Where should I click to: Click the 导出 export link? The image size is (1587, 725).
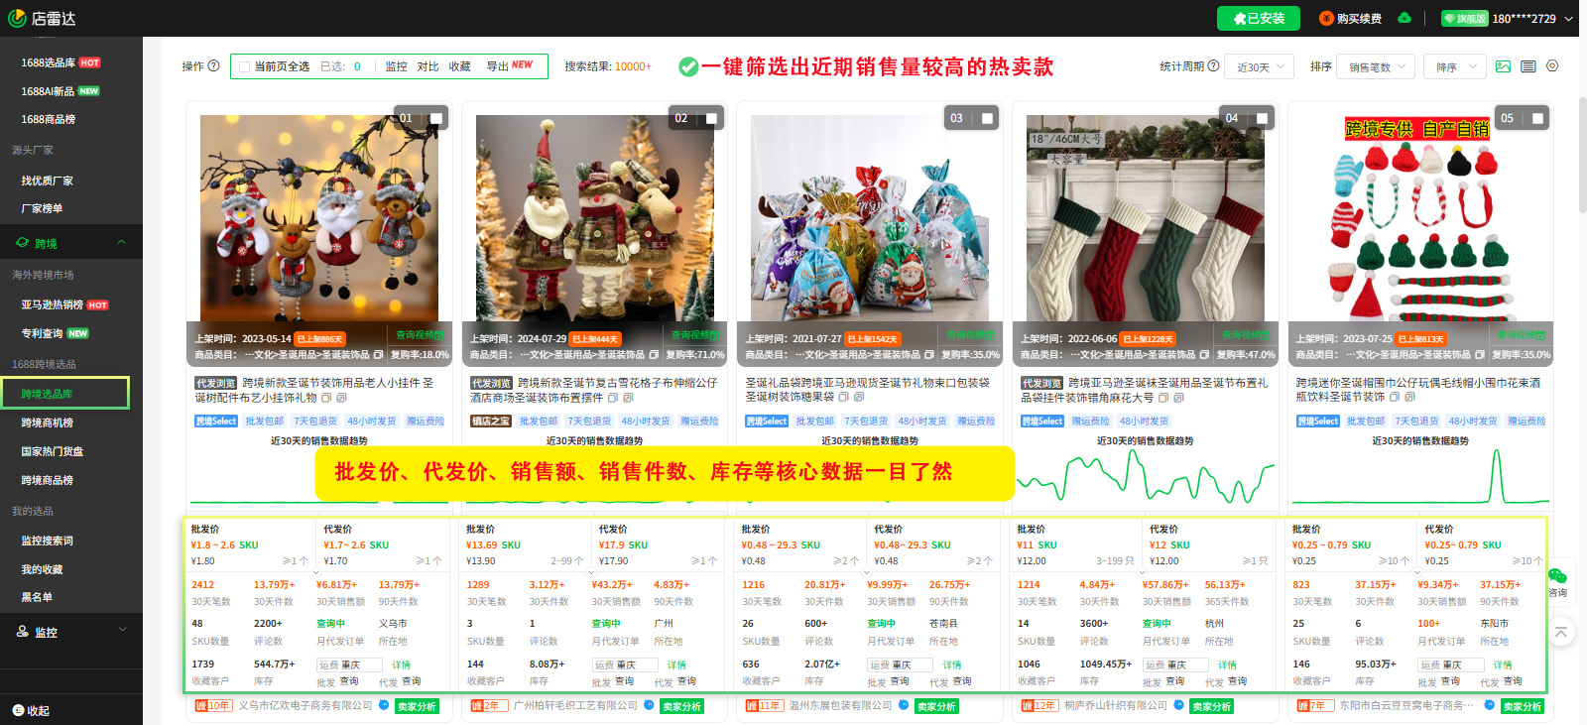tap(498, 66)
